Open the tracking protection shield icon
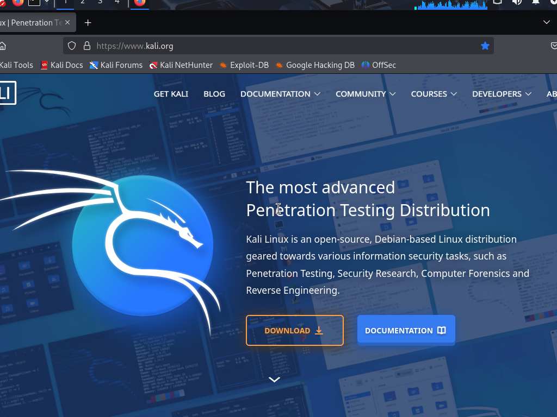The image size is (557, 417). click(72, 46)
